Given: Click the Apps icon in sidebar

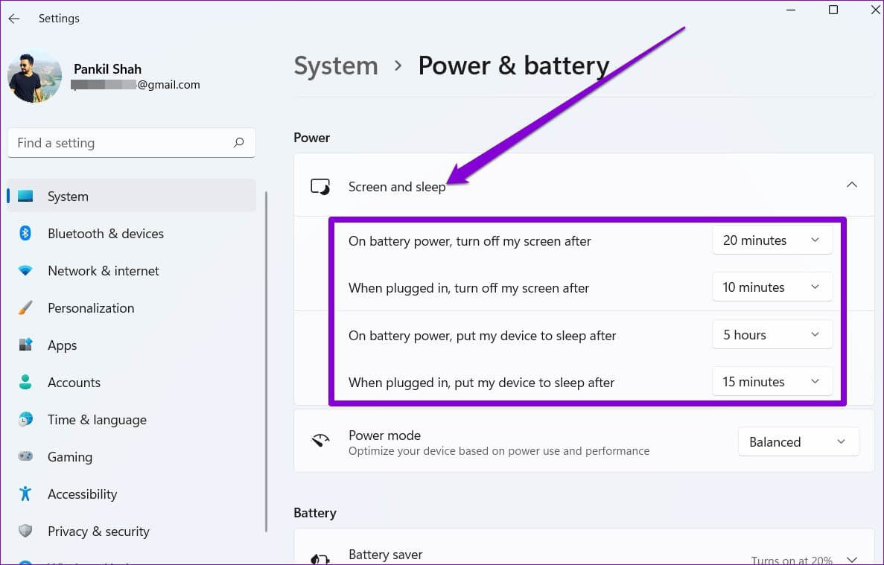Looking at the screenshot, I should 25,345.
